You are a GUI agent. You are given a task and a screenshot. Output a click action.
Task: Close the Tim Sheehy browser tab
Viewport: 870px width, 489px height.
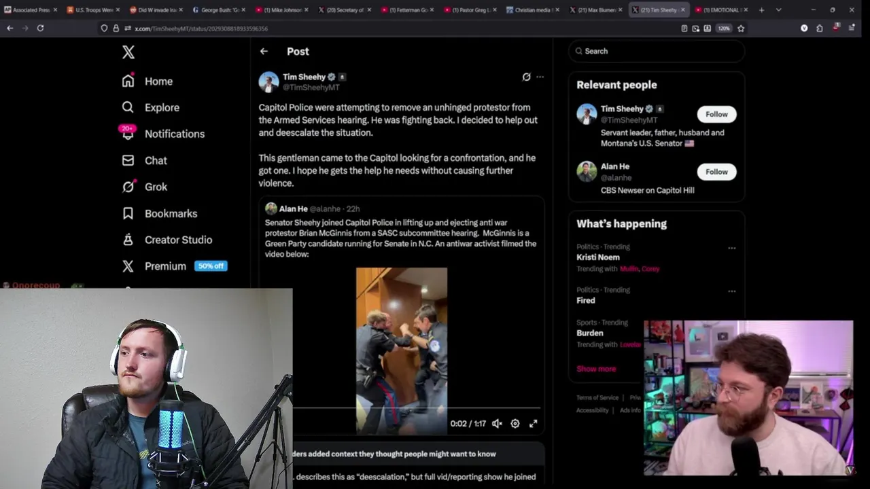coord(684,10)
